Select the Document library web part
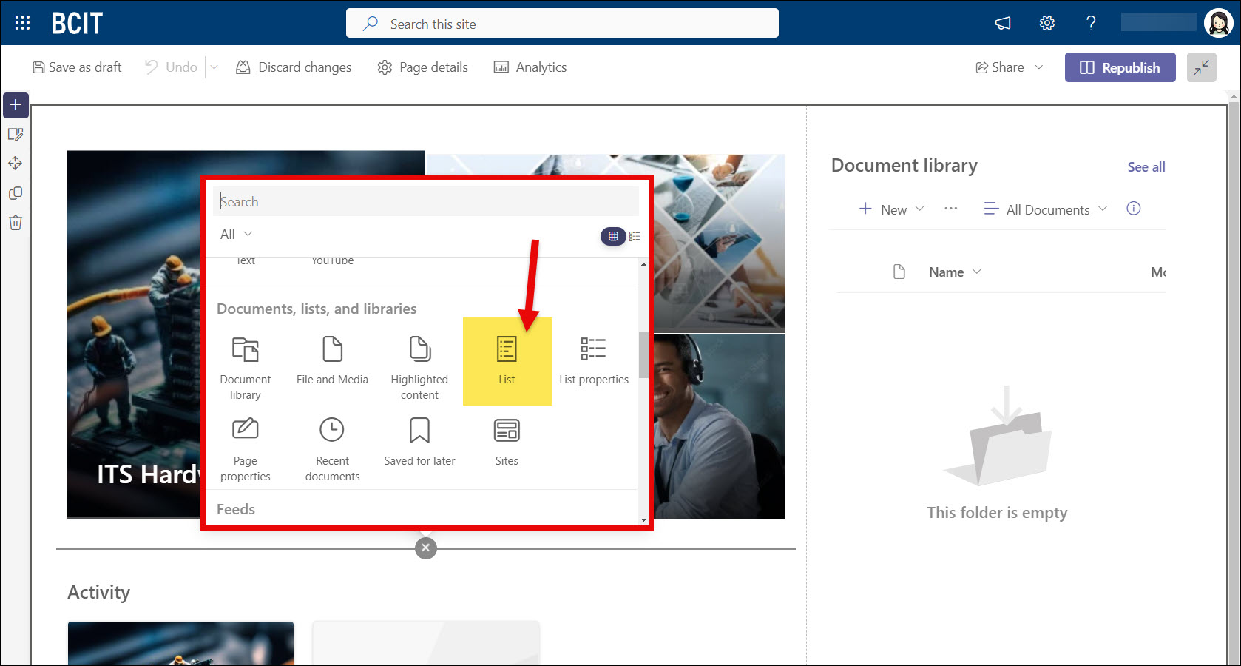 pyautogui.click(x=246, y=367)
